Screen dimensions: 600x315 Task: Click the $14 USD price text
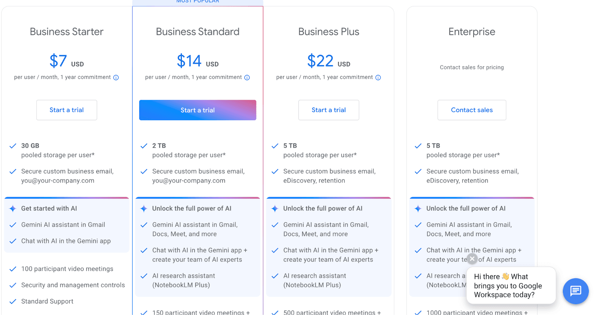pyautogui.click(x=198, y=61)
